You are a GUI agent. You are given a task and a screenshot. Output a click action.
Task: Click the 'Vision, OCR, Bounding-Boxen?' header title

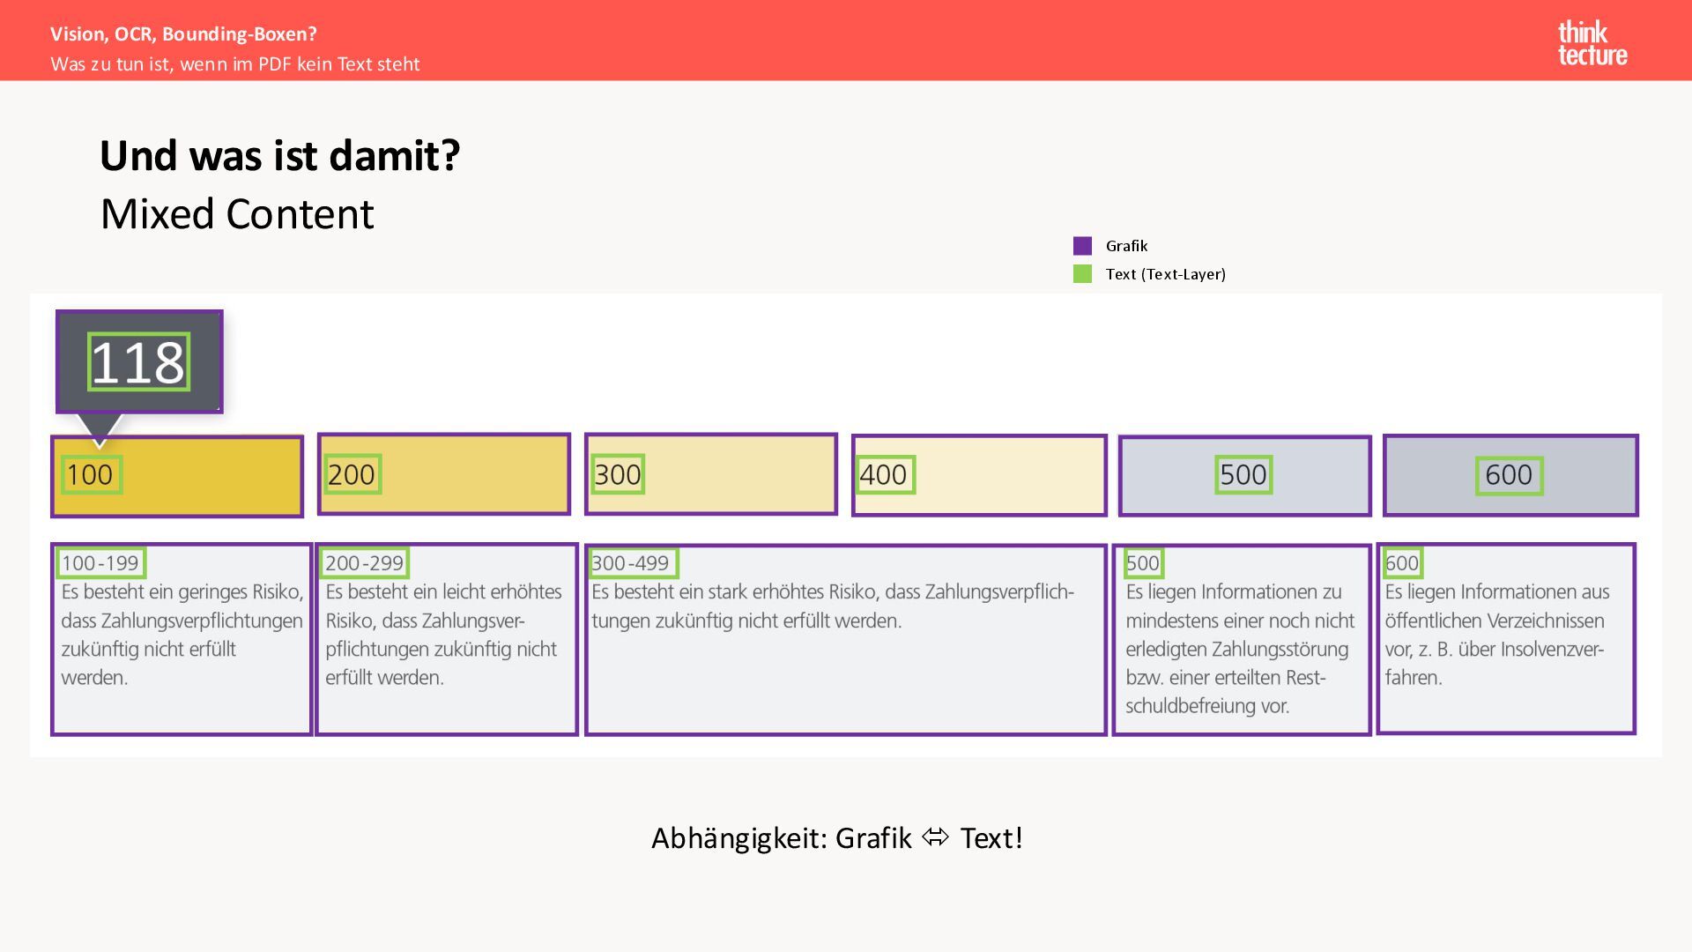pos(183,34)
